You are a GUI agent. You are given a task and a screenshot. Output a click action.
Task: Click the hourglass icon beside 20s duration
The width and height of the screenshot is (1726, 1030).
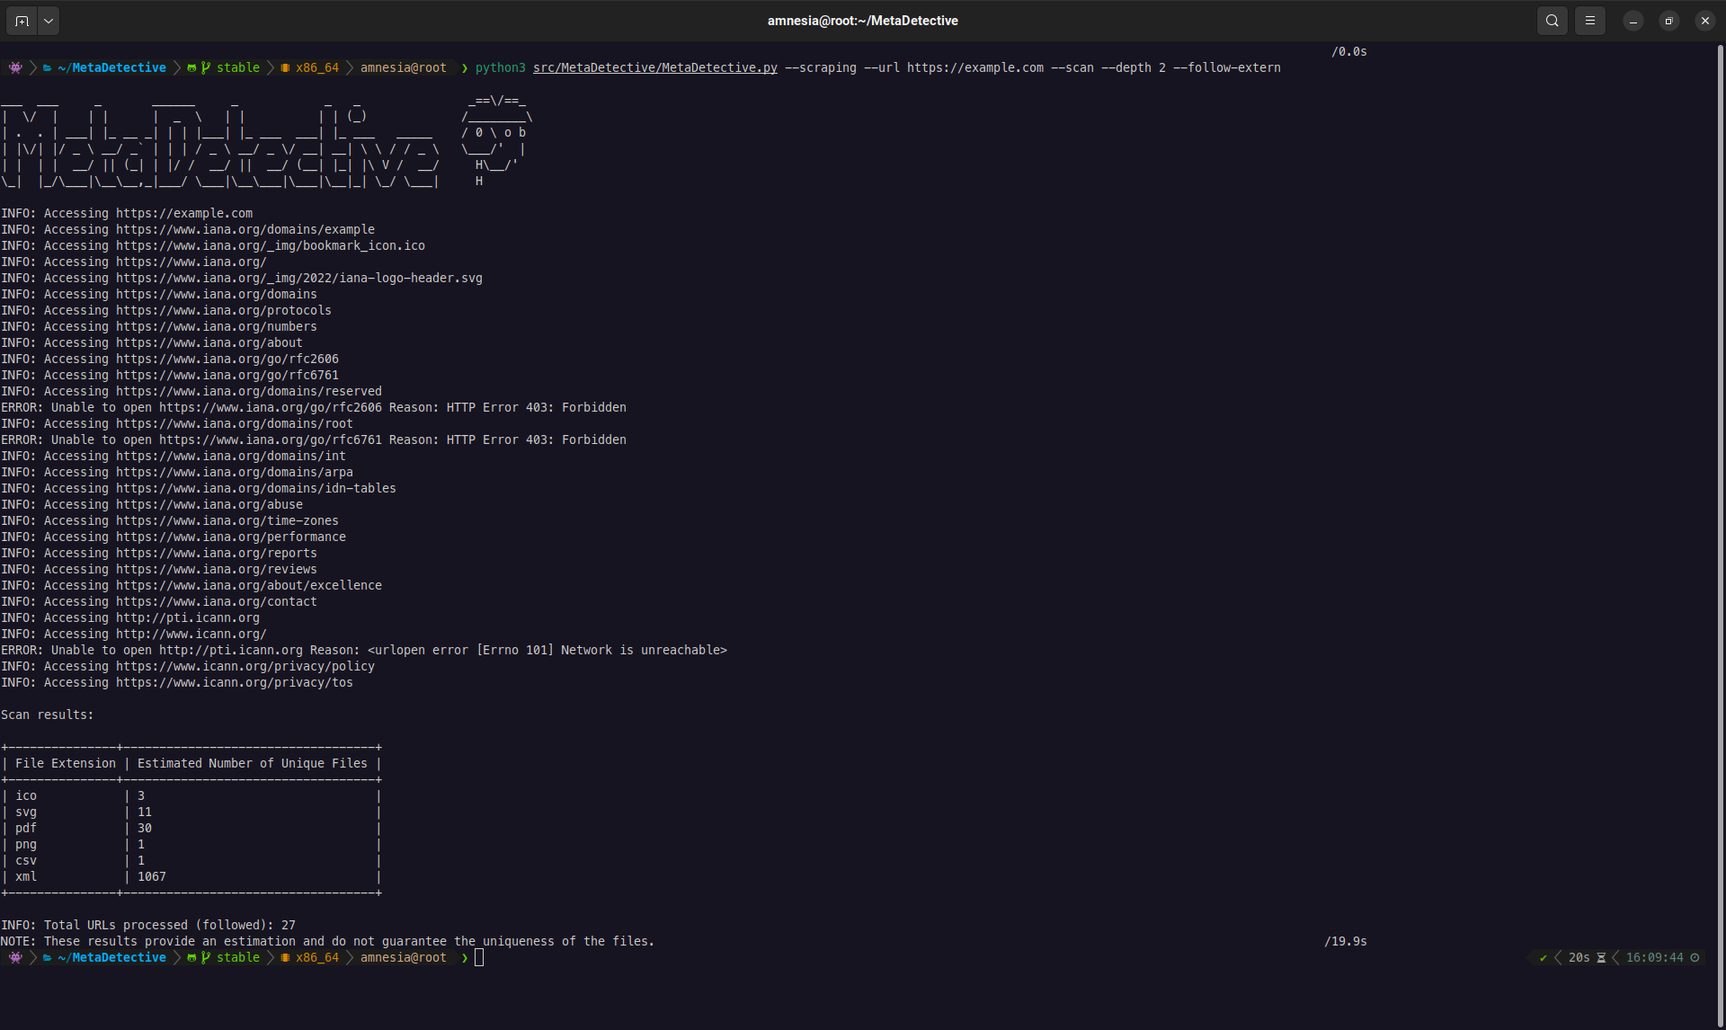click(x=1601, y=957)
